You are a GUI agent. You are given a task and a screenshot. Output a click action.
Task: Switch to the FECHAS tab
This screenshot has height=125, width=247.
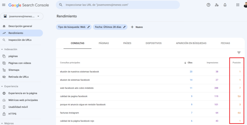click(225, 43)
